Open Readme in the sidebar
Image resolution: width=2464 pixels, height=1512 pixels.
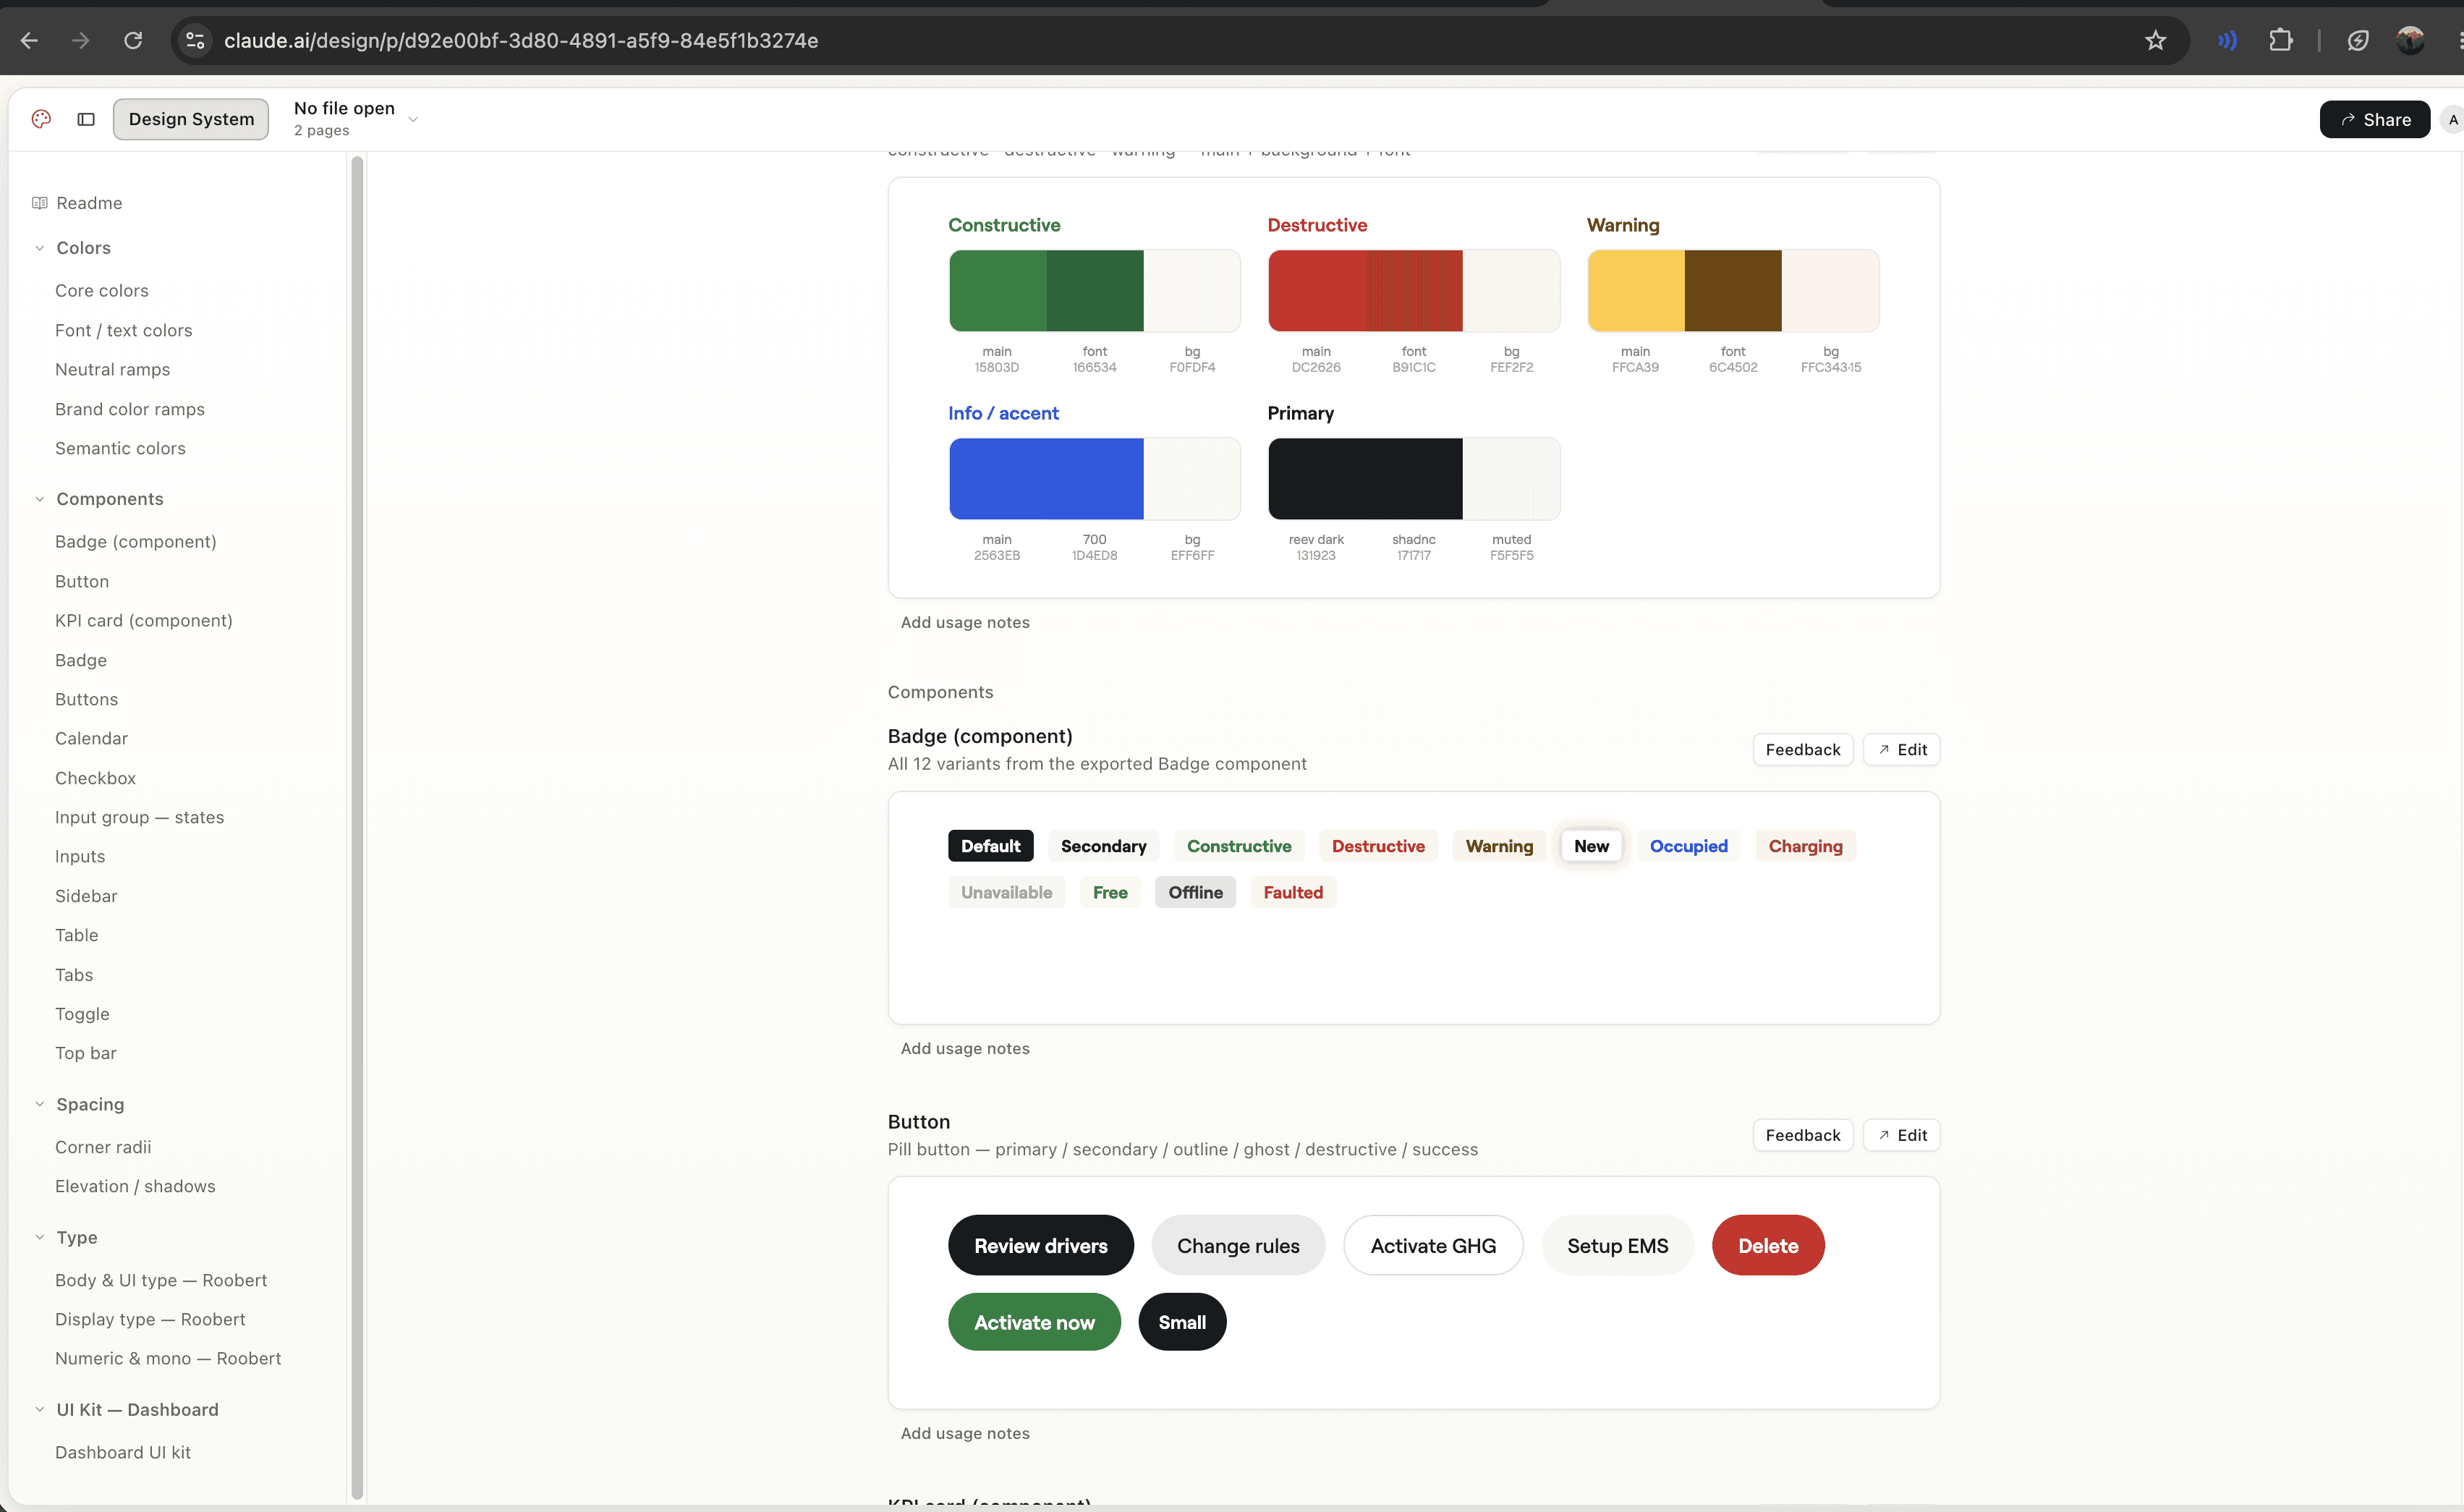point(89,203)
